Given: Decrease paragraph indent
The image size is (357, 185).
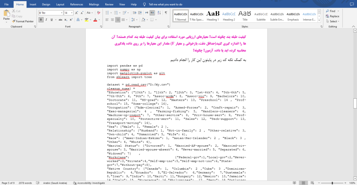Looking at the screenshot, I should [134, 13].
